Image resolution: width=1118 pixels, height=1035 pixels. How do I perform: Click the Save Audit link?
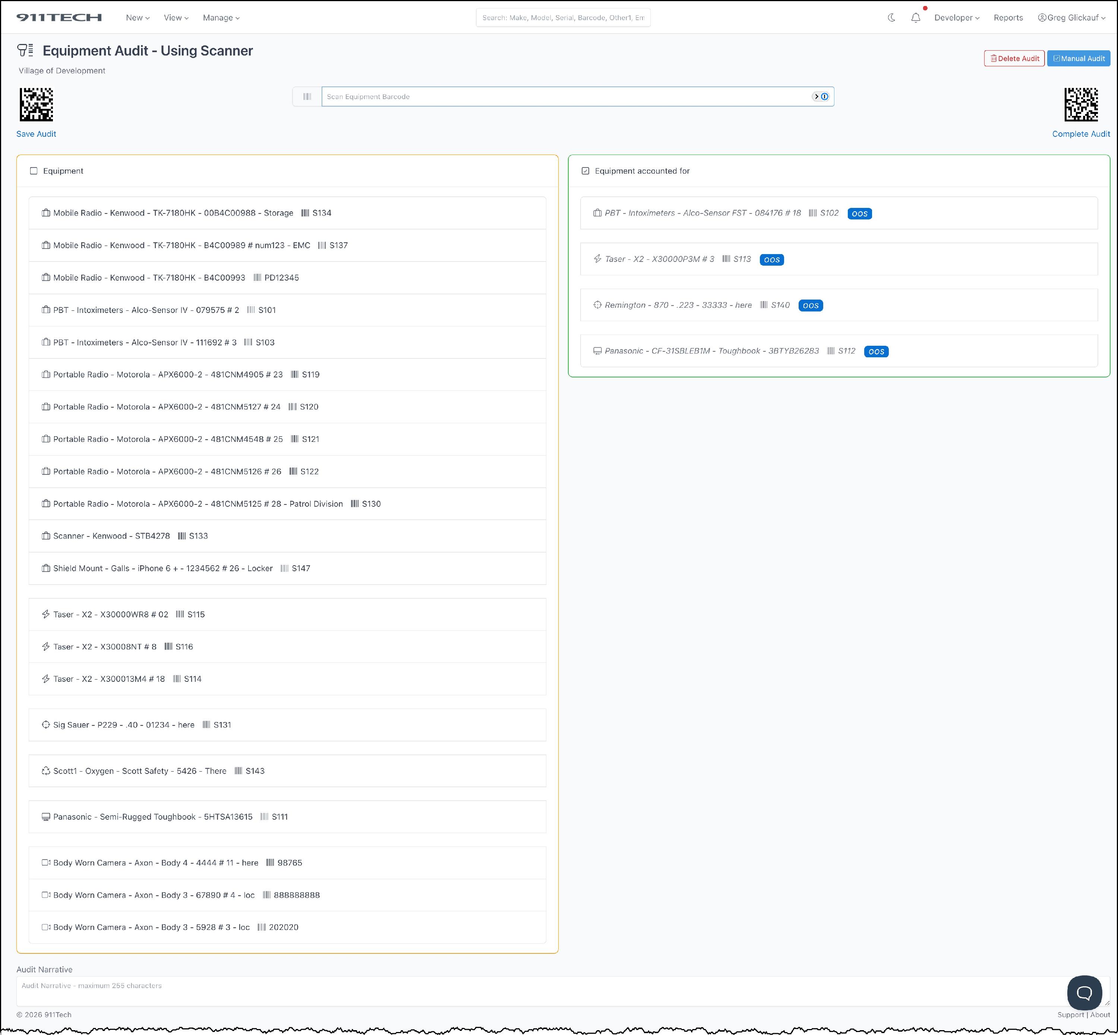[37, 134]
